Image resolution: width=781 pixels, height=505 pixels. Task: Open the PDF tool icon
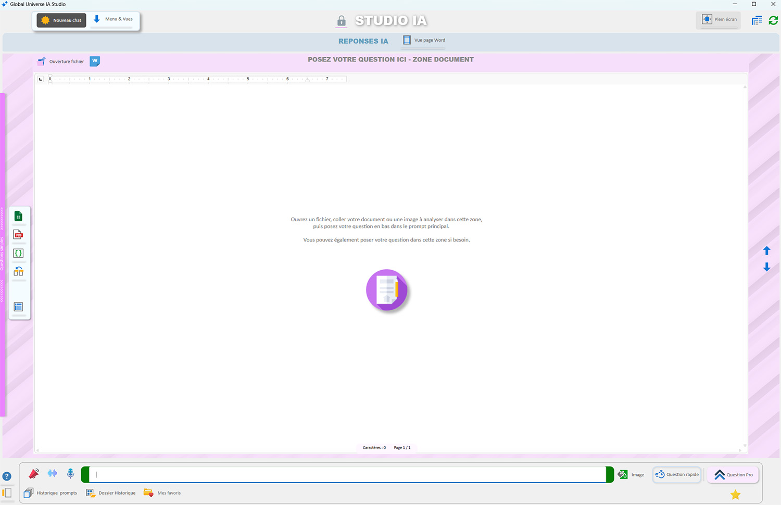click(x=18, y=235)
